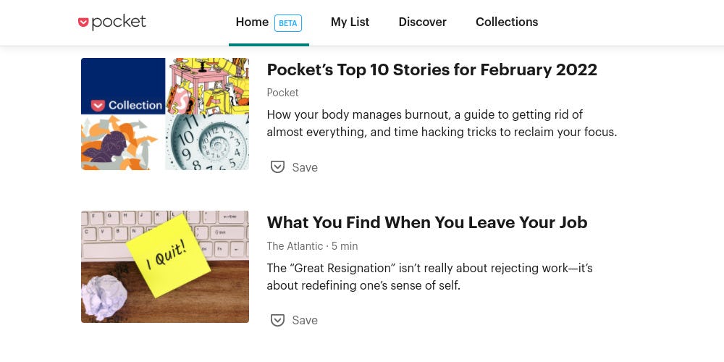Click The Atlantic publisher label

pos(295,246)
